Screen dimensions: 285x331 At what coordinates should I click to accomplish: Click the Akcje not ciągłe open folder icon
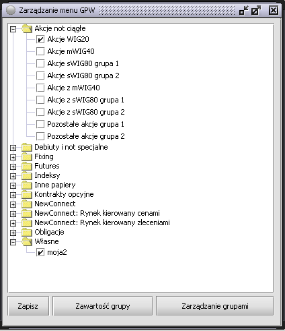pos(27,29)
